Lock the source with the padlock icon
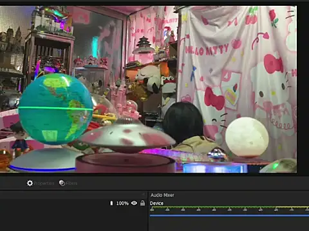The width and height of the screenshot is (309, 231). tap(142, 203)
